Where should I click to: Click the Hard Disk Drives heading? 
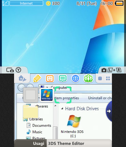click(82, 109)
